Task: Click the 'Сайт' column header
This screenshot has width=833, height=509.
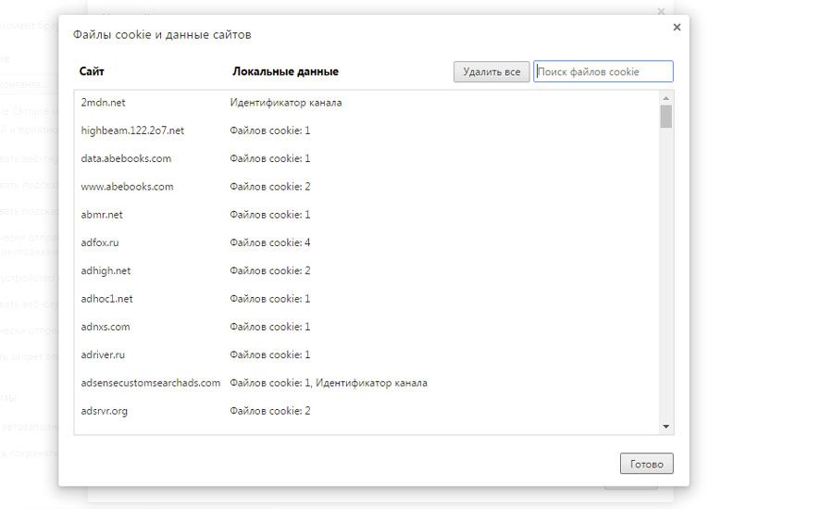Action: click(x=92, y=71)
